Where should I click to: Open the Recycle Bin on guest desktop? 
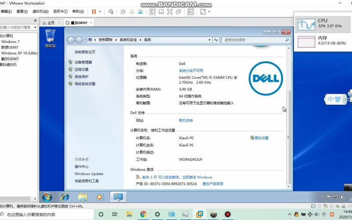coord(50,38)
